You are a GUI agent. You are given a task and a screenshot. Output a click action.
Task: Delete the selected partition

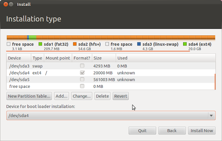[102, 96]
